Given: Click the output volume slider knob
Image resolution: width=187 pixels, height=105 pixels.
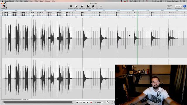Looking at the screenshot, I should click(4, 104).
